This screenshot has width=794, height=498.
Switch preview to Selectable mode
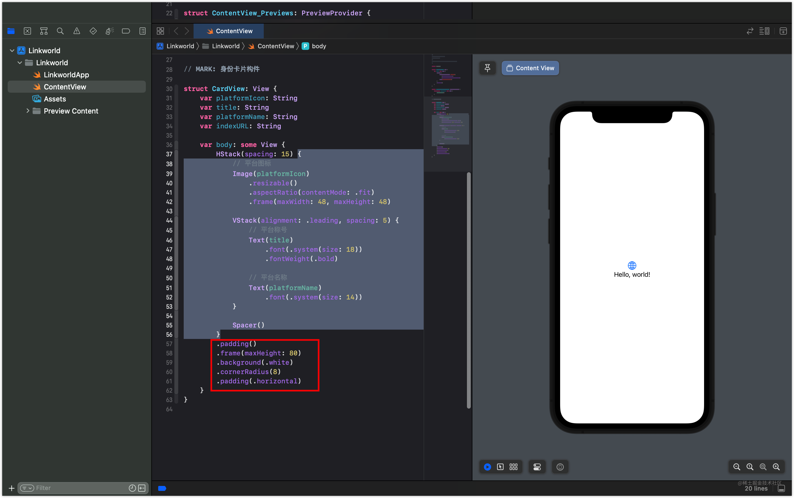point(500,467)
